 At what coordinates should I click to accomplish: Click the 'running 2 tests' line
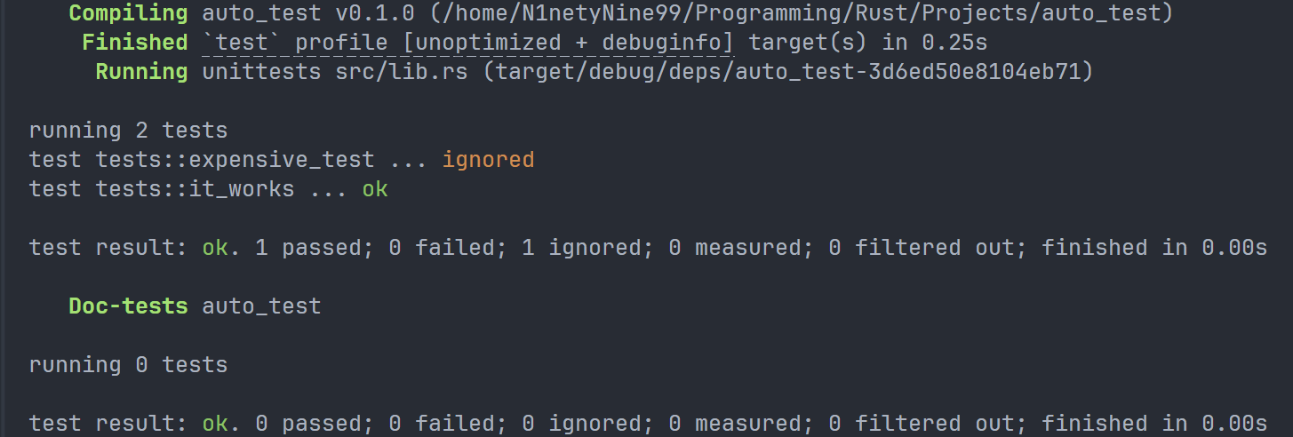tap(128, 131)
